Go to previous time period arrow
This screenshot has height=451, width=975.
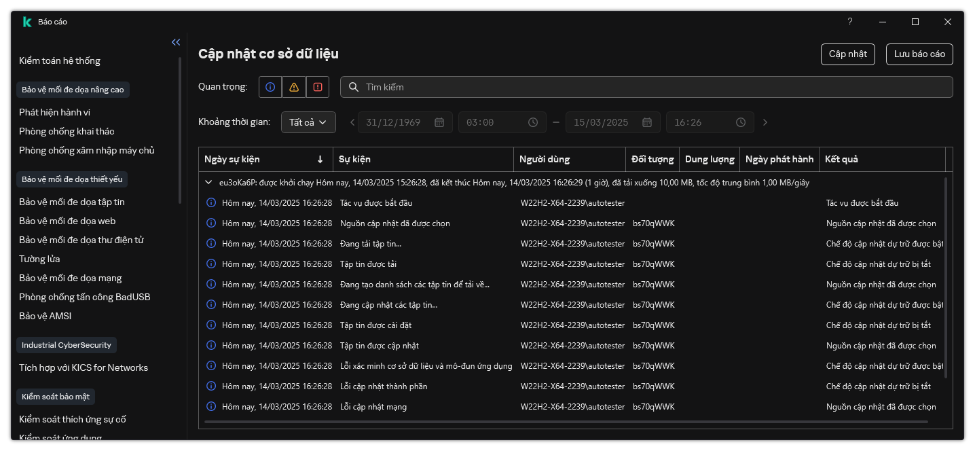point(352,122)
